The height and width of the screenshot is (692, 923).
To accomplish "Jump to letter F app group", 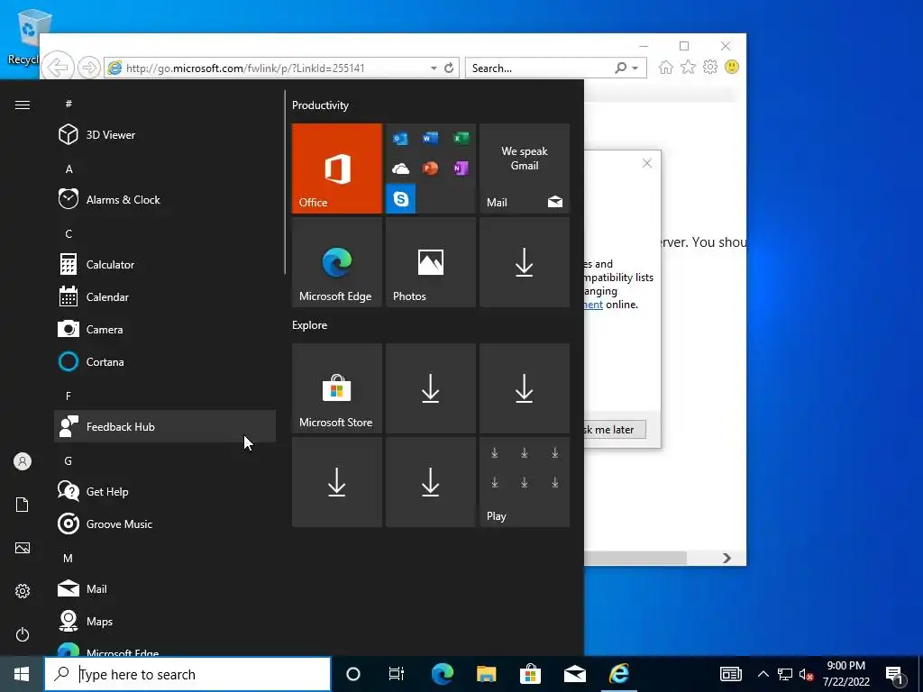I will (69, 396).
